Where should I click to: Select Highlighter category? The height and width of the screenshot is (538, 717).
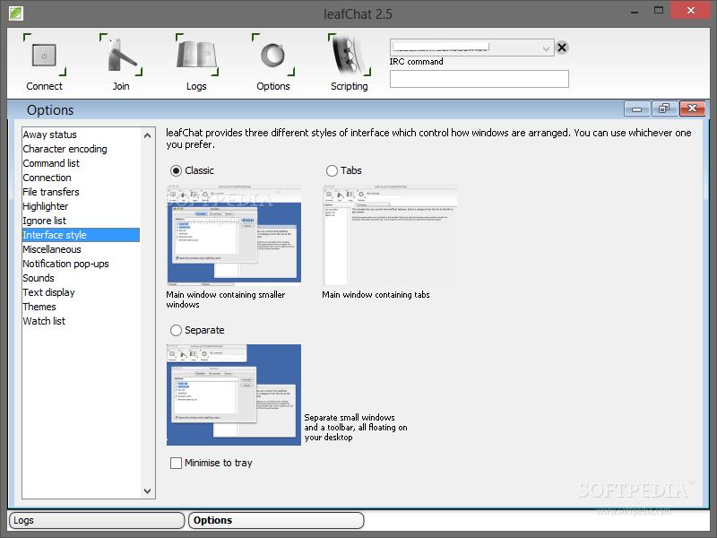(x=81, y=206)
